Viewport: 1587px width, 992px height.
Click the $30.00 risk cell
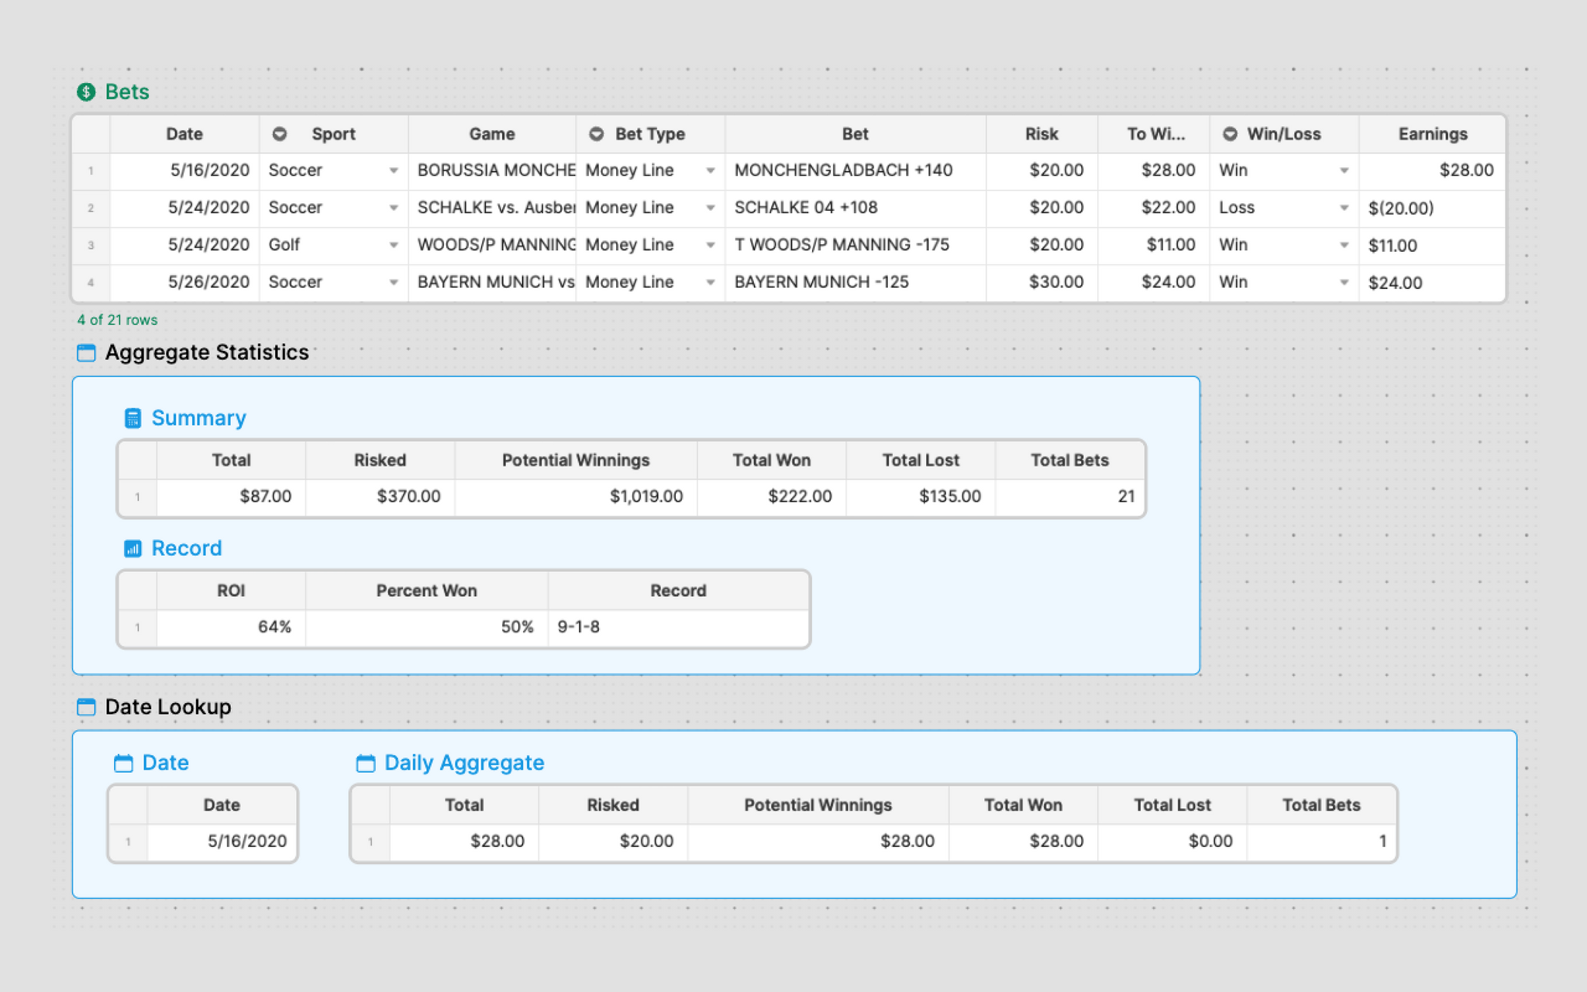pos(1041,282)
